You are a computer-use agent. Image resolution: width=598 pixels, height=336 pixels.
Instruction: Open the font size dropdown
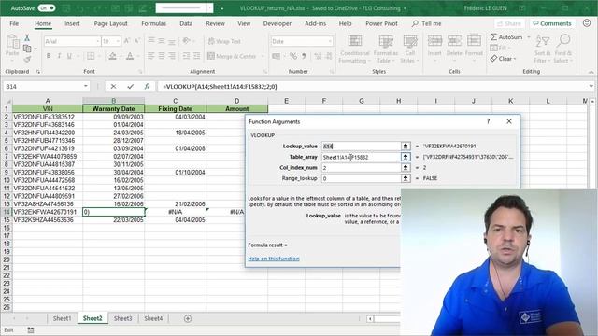[118, 41]
